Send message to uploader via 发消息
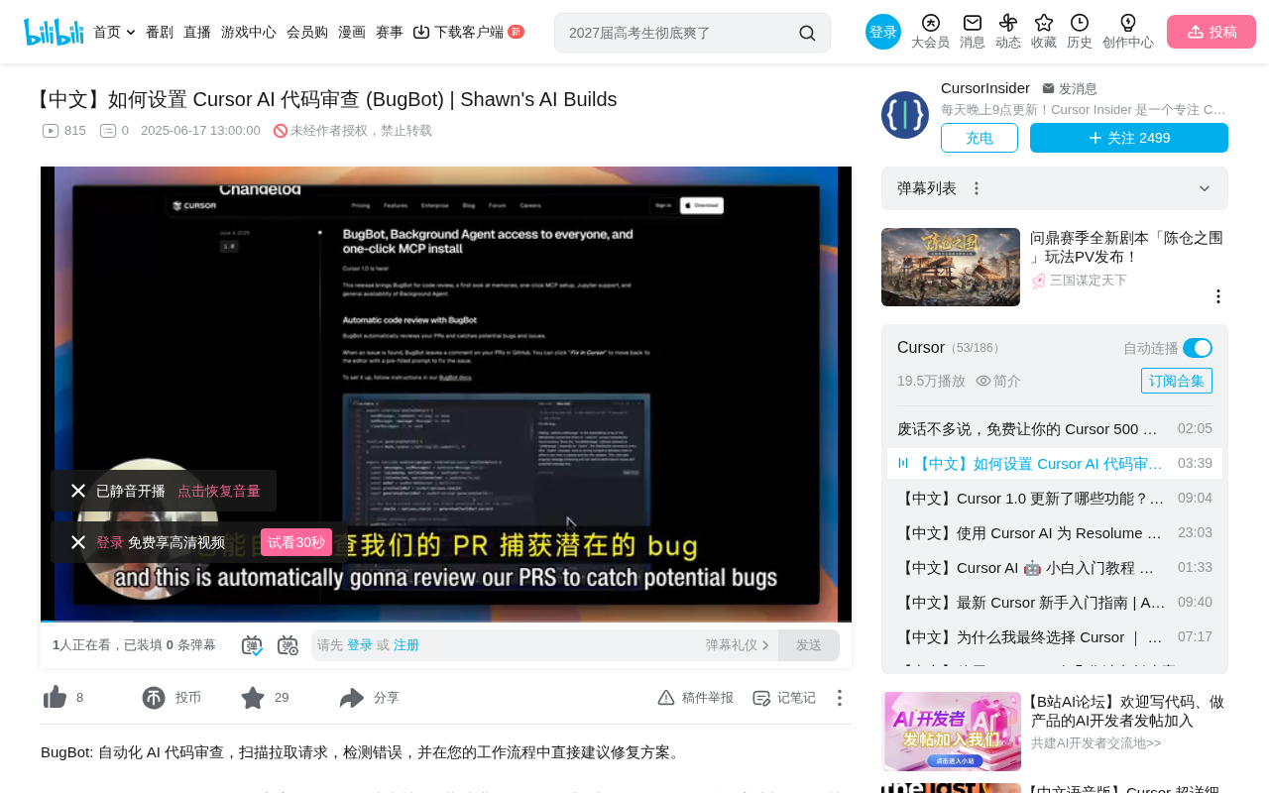The image size is (1269, 793). [x=1070, y=88]
